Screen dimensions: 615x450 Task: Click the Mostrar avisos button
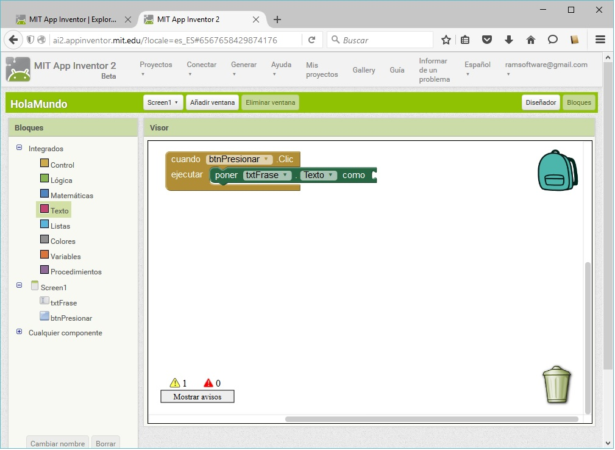coord(197,397)
